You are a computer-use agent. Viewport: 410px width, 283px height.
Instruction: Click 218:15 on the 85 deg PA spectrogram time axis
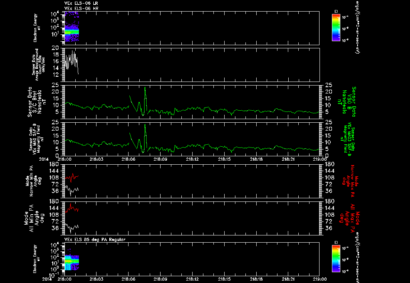(x=224, y=279)
